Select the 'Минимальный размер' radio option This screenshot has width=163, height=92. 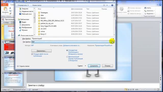[67, 57]
